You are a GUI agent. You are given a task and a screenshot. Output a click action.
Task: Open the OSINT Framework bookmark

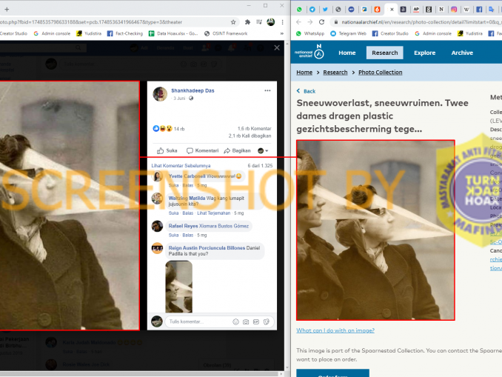point(226,33)
